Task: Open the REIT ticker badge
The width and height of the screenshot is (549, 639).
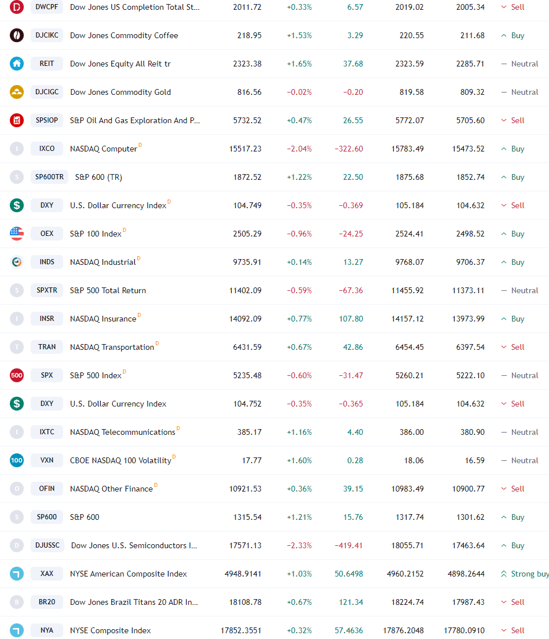Action: [47, 64]
